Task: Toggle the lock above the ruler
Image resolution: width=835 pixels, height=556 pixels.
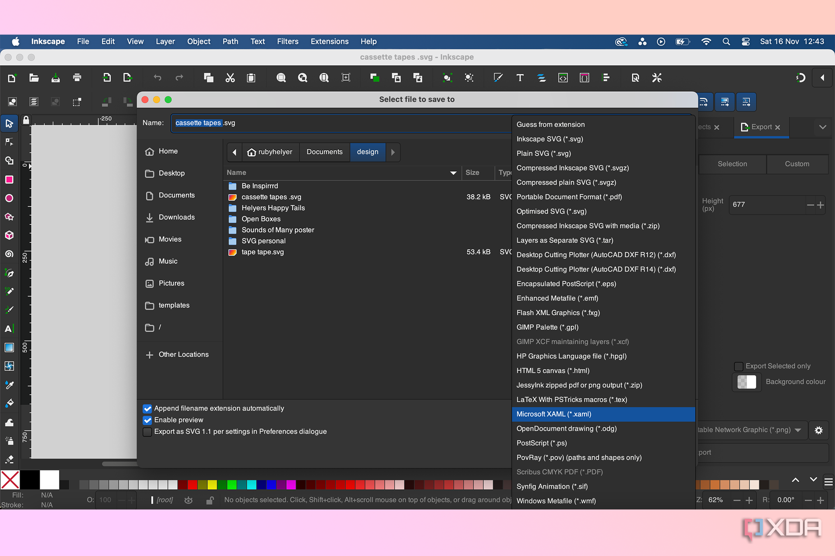Action: pyautogui.click(x=26, y=120)
